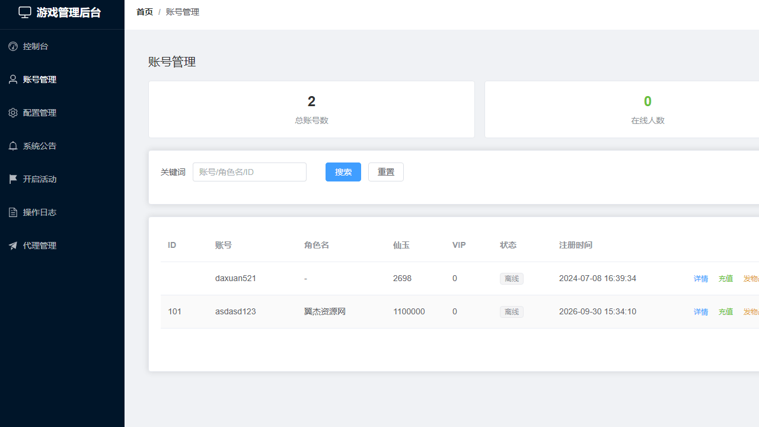Click the 仙玉 value 2698
Image resolution: width=759 pixels, height=427 pixels.
tap(402, 278)
